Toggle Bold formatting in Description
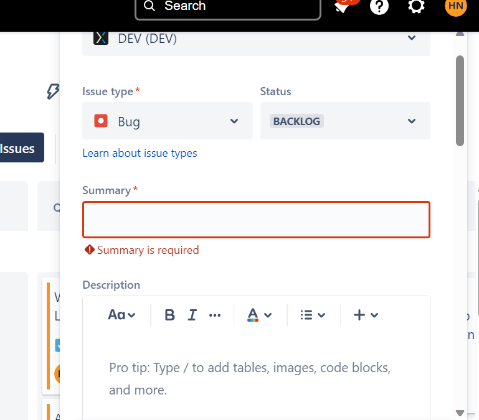Screen dimensions: 479x420 tap(169, 315)
